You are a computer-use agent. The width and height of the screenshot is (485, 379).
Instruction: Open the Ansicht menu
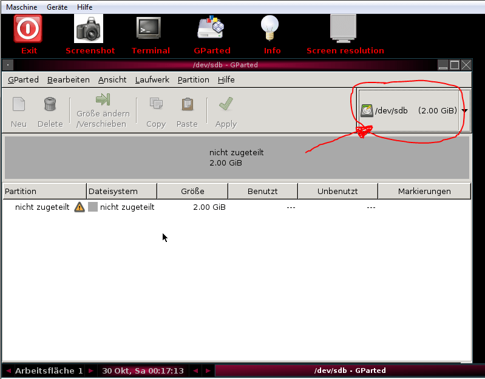pyautogui.click(x=112, y=79)
